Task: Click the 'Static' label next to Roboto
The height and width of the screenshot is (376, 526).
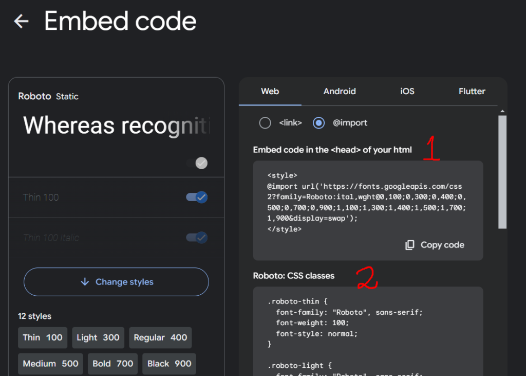Action: tap(67, 97)
